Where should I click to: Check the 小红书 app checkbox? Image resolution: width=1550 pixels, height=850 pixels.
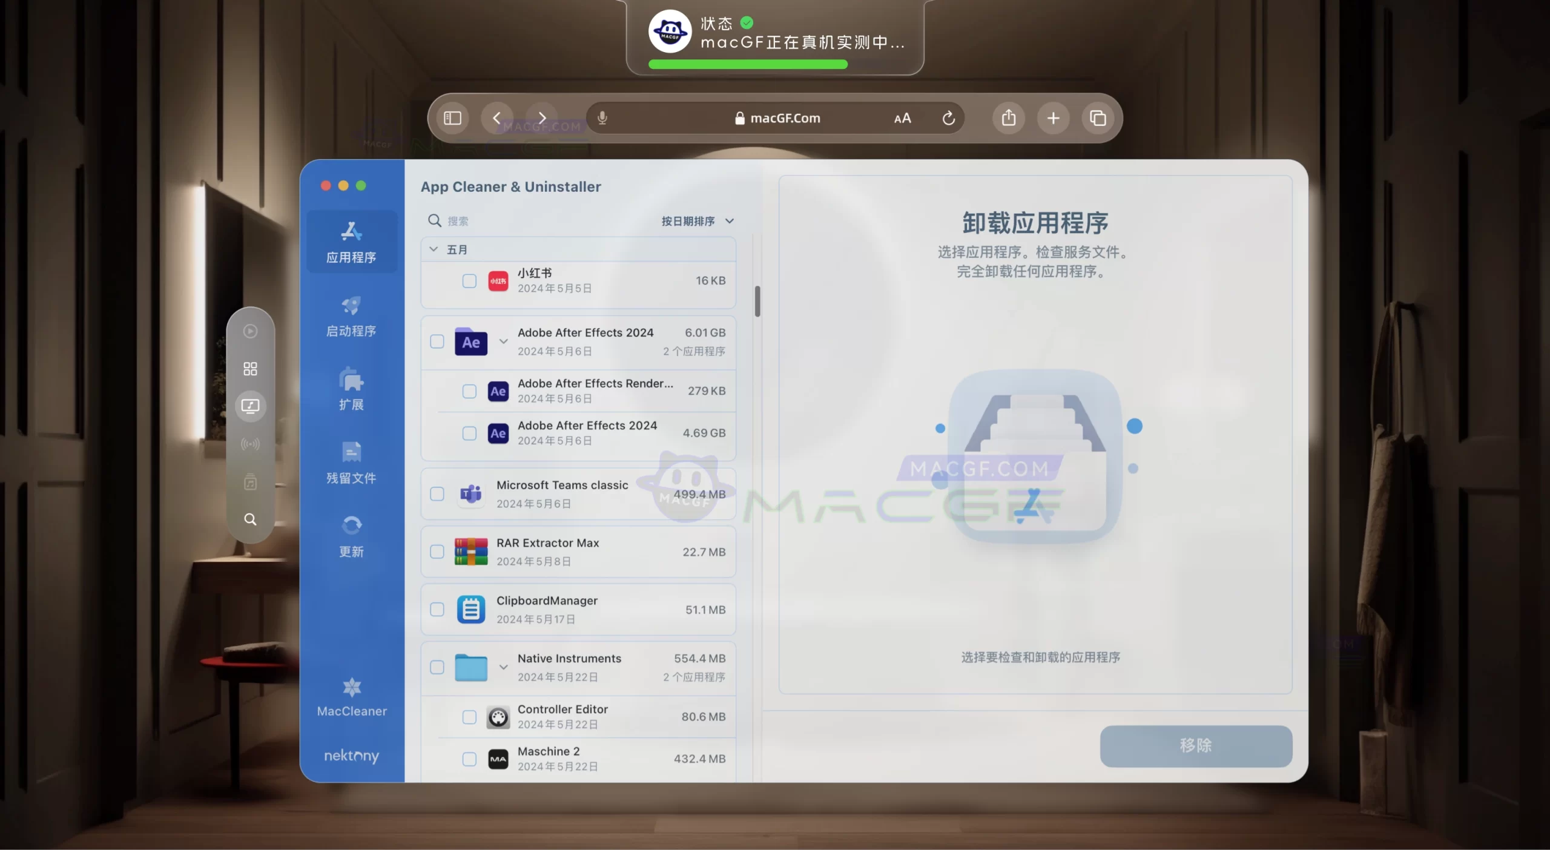coord(469,281)
